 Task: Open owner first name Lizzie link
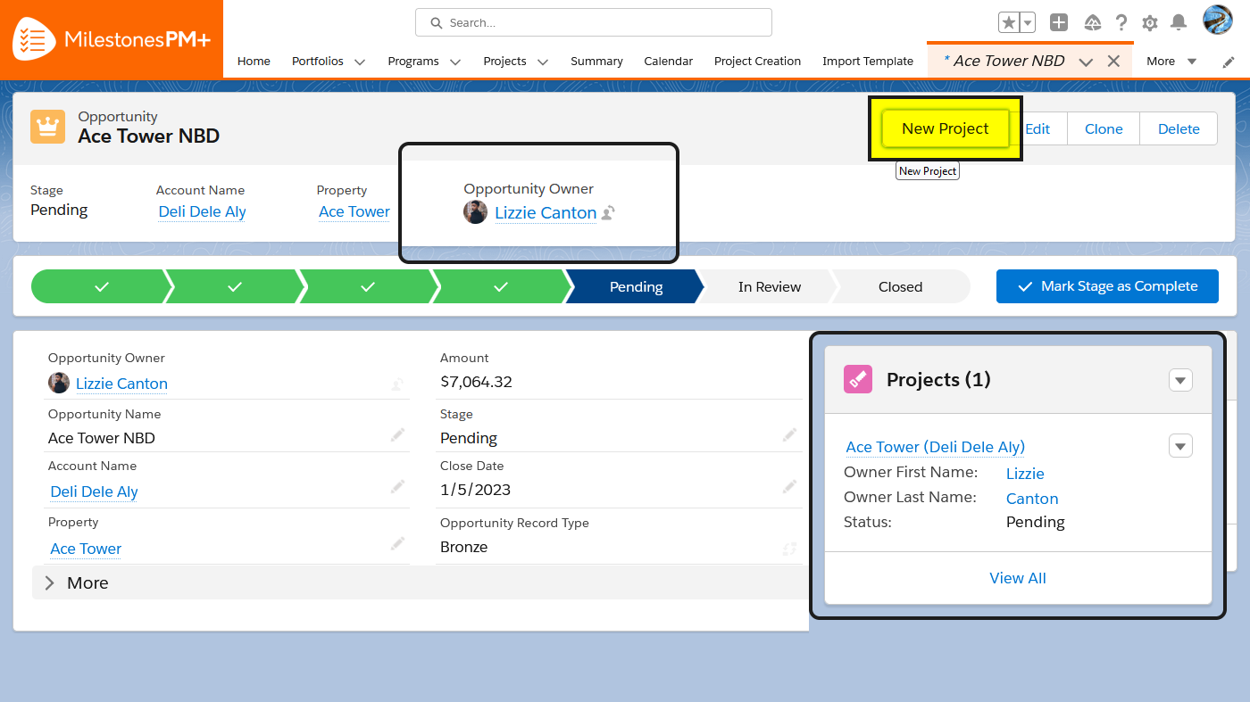pos(1025,474)
